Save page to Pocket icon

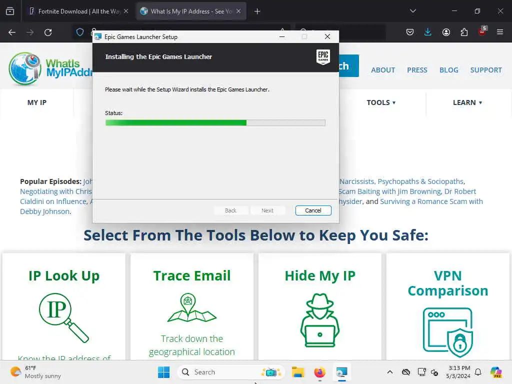tap(410, 32)
